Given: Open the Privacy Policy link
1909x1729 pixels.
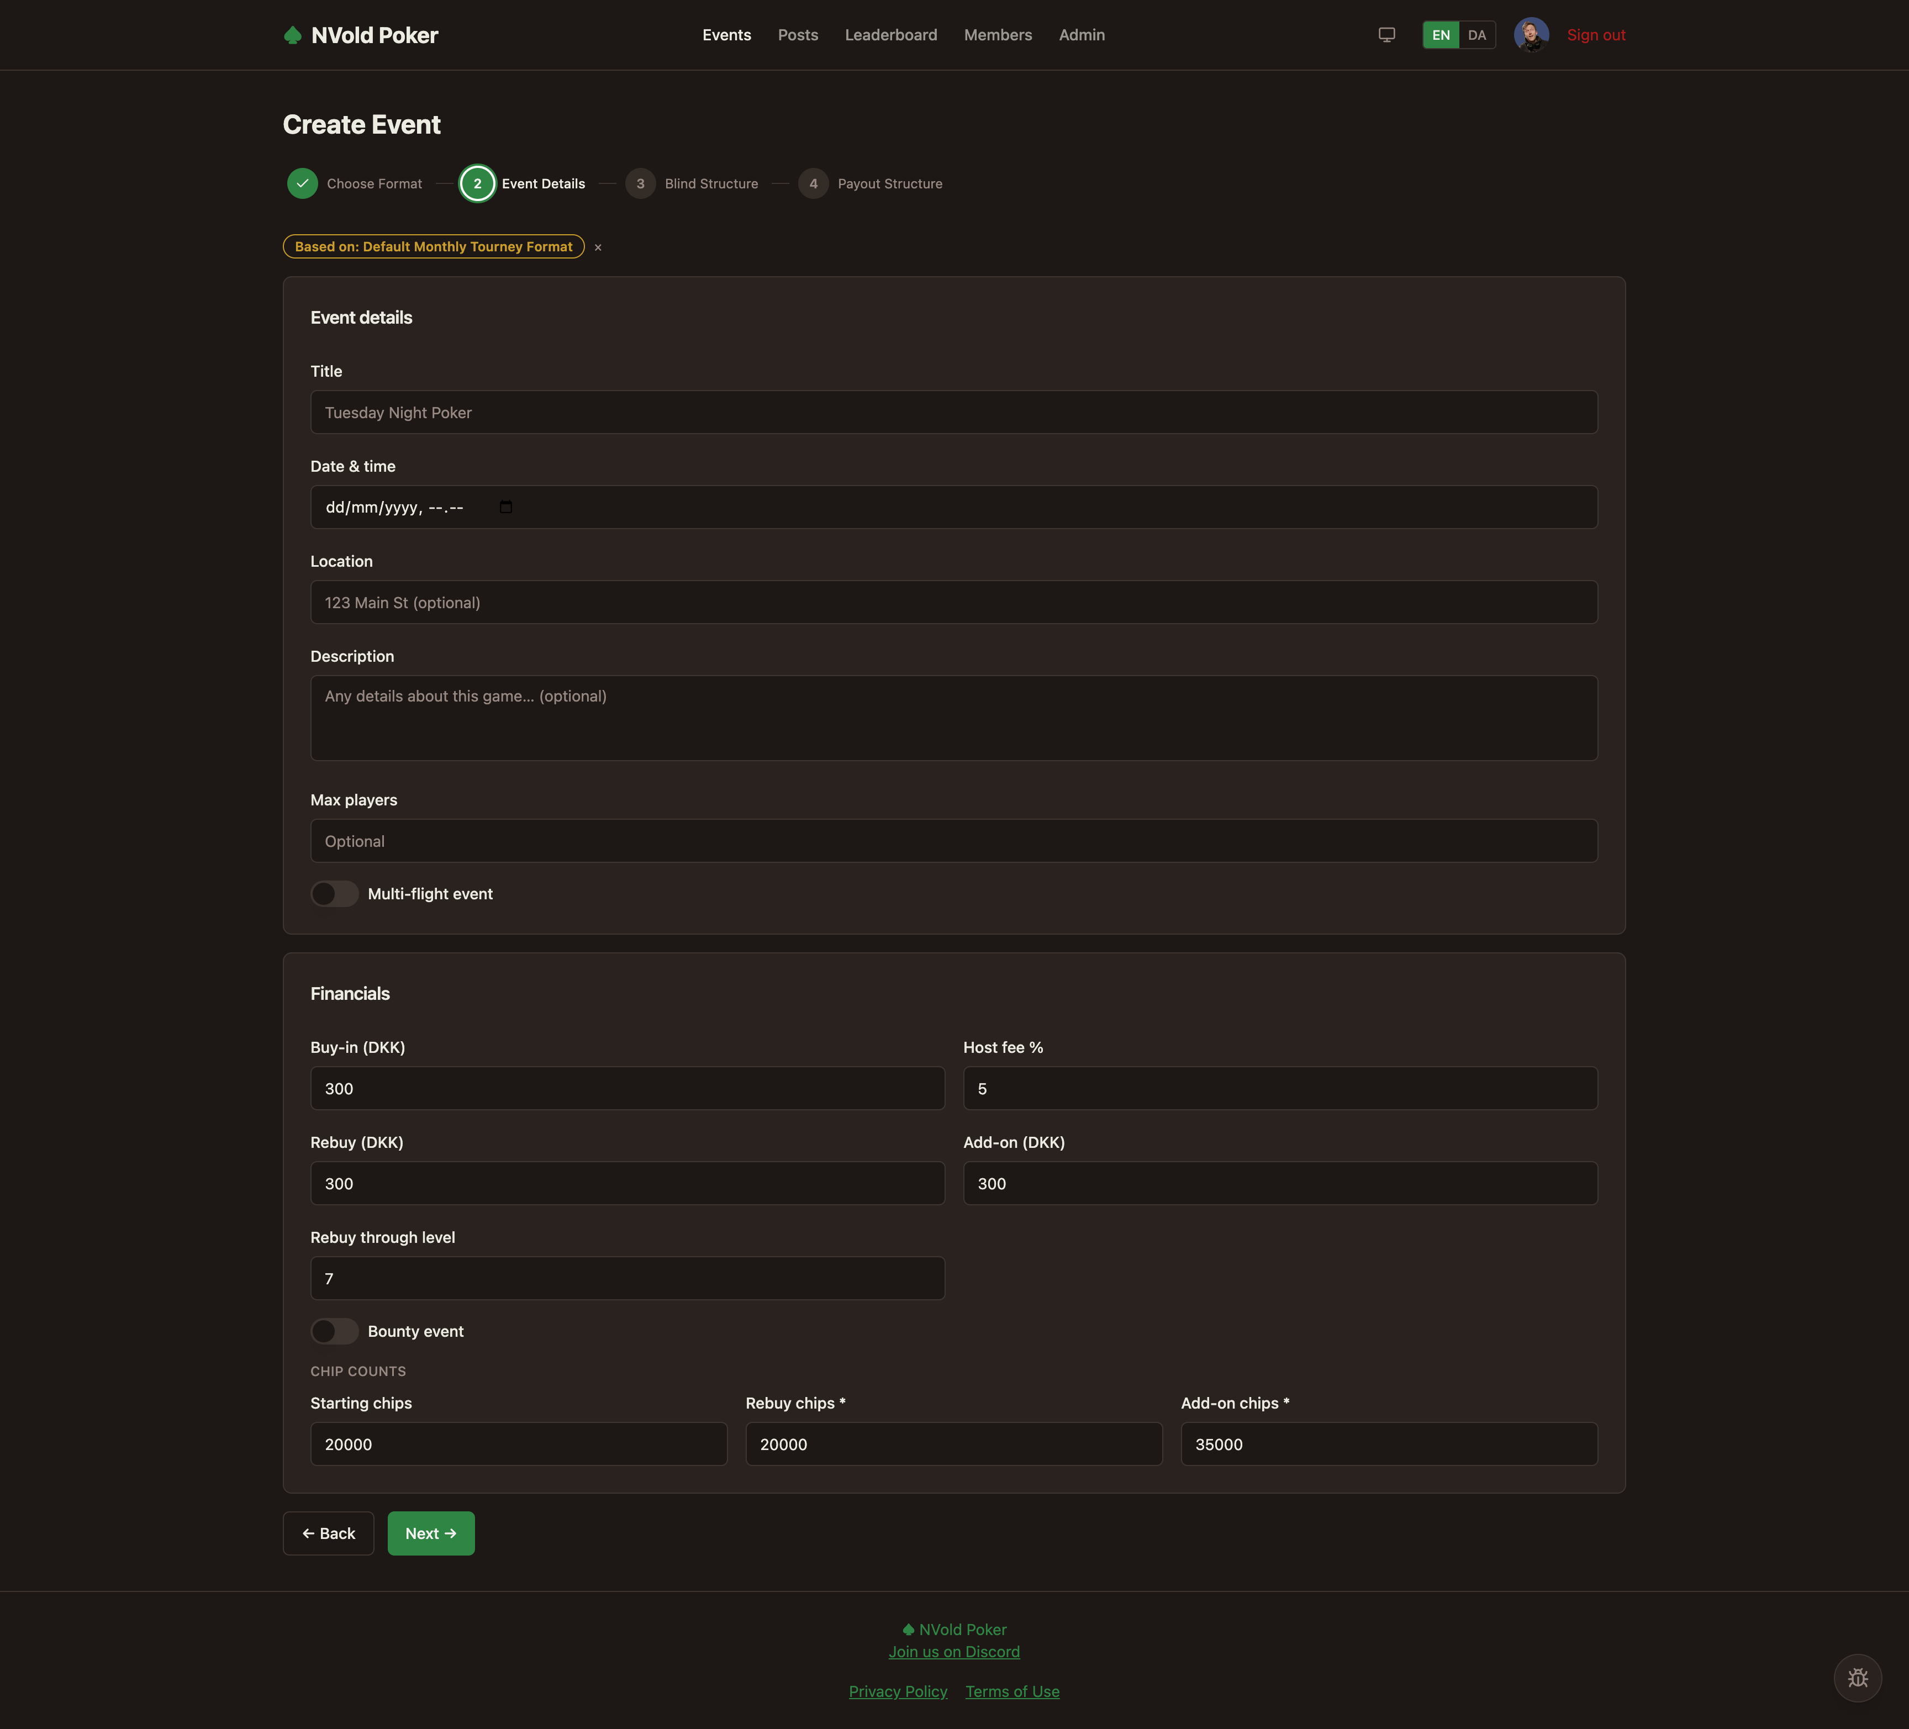Looking at the screenshot, I should (898, 1691).
